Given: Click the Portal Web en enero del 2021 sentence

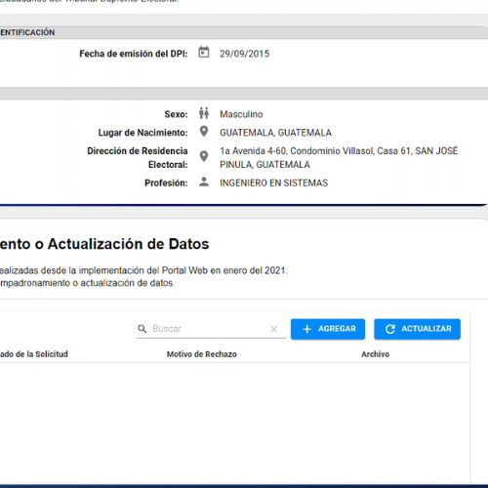Looking at the screenshot, I should (x=143, y=270).
